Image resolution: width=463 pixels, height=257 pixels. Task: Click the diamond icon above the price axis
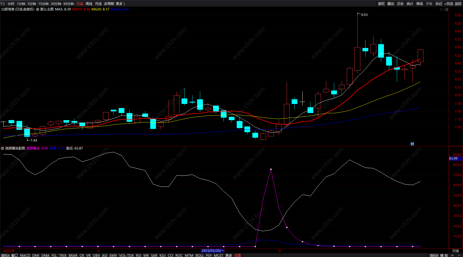(x=441, y=9)
